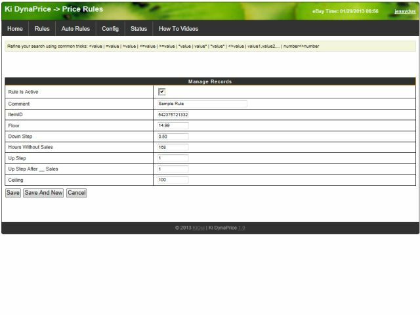
Task: Click the eBay Time text in header
Action: pyautogui.click(x=345, y=11)
